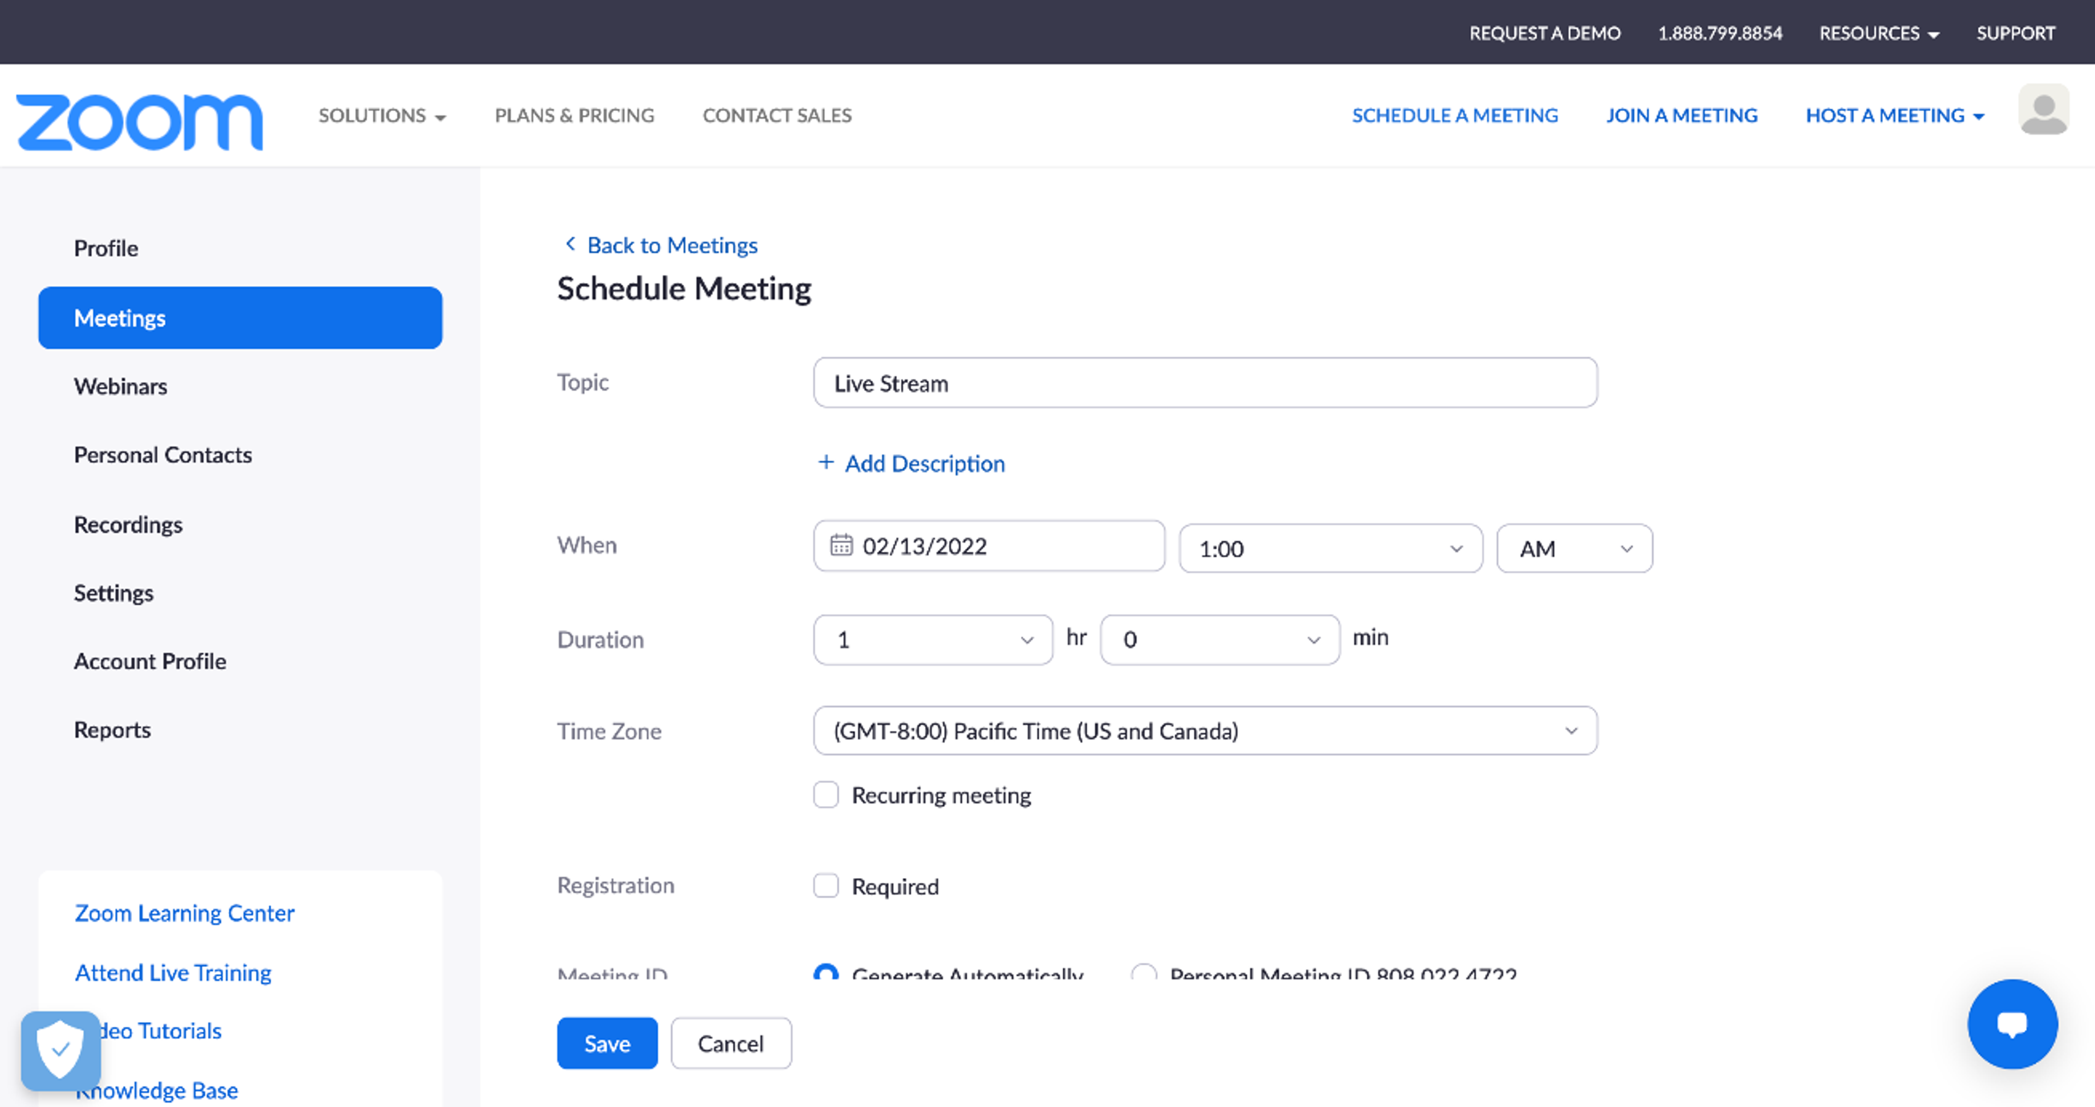Expand the Time Zone dropdown

pos(1205,731)
